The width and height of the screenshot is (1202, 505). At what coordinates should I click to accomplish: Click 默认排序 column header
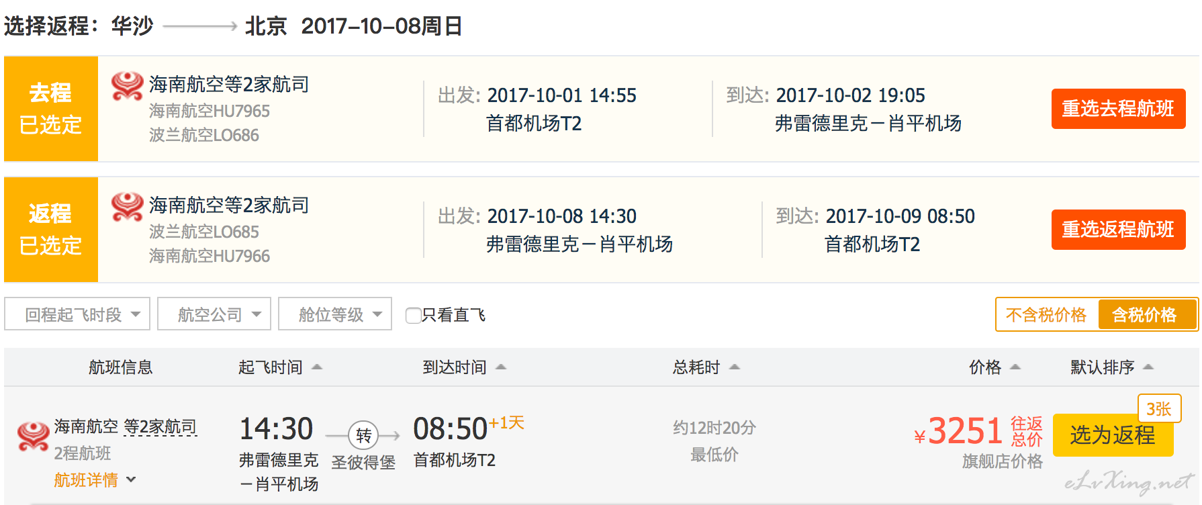(x=1111, y=367)
